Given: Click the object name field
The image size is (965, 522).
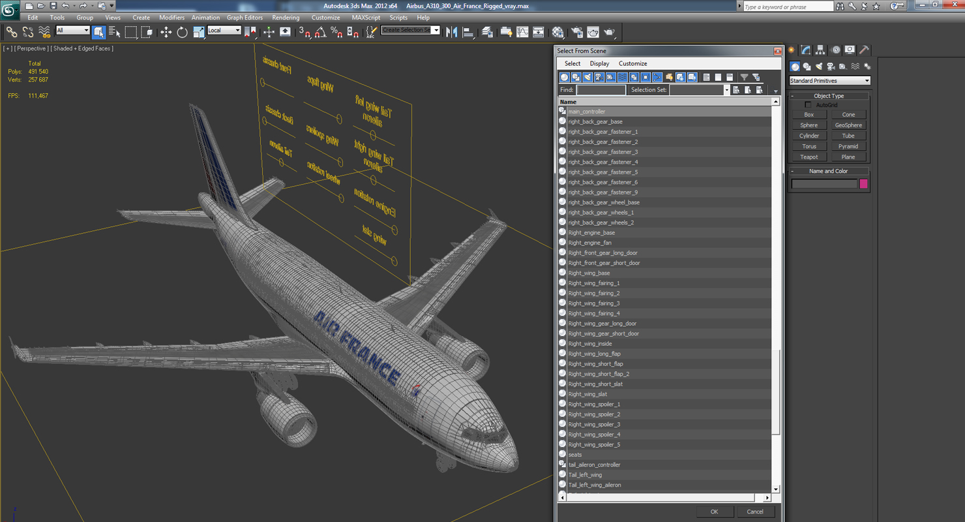Looking at the screenshot, I should pyautogui.click(x=824, y=184).
